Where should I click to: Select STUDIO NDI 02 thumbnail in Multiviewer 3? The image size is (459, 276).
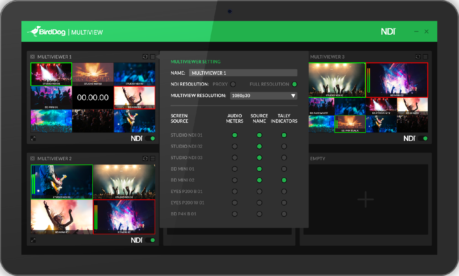[x=337, y=80]
